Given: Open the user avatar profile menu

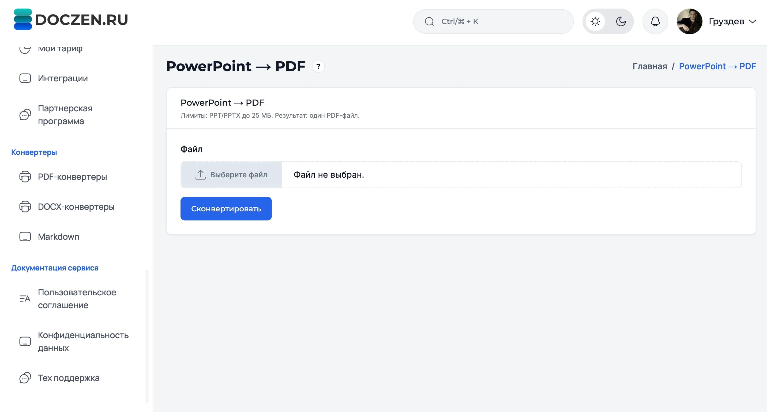Looking at the screenshot, I should (689, 21).
